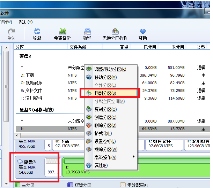Choose 移动分区(M) from the context menu
This screenshot has height=188, width=213.
click(x=111, y=77)
